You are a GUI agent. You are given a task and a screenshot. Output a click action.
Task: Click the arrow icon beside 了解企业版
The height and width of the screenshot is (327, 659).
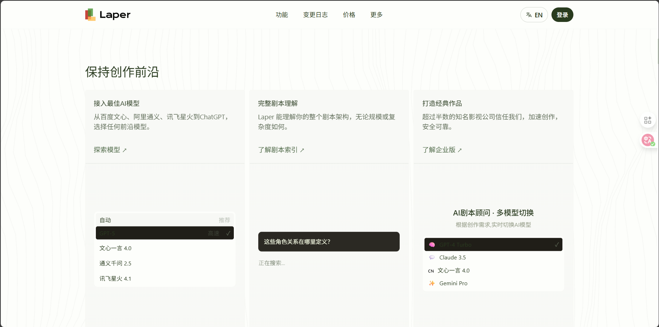[459, 150]
